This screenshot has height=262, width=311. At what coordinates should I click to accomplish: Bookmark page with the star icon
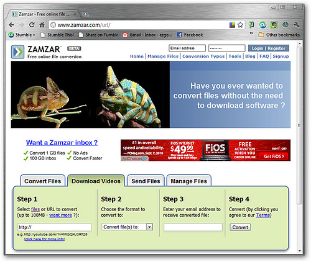tap(240, 25)
